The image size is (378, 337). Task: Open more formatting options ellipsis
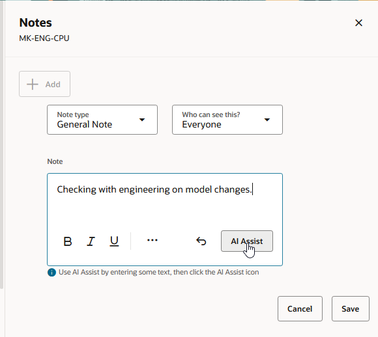coord(153,240)
